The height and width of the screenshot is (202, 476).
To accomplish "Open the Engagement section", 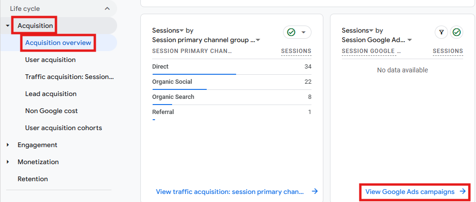I will pyautogui.click(x=37, y=145).
